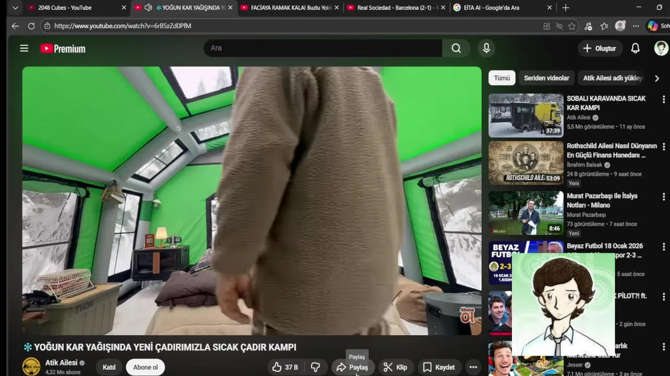
Task: Open Rothschild Ailesi video thumbnail
Action: [526, 163]
